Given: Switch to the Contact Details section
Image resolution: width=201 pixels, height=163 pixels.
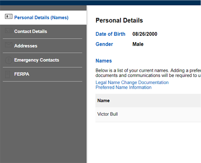Looking at the screenshot, I should pos(31,32).
